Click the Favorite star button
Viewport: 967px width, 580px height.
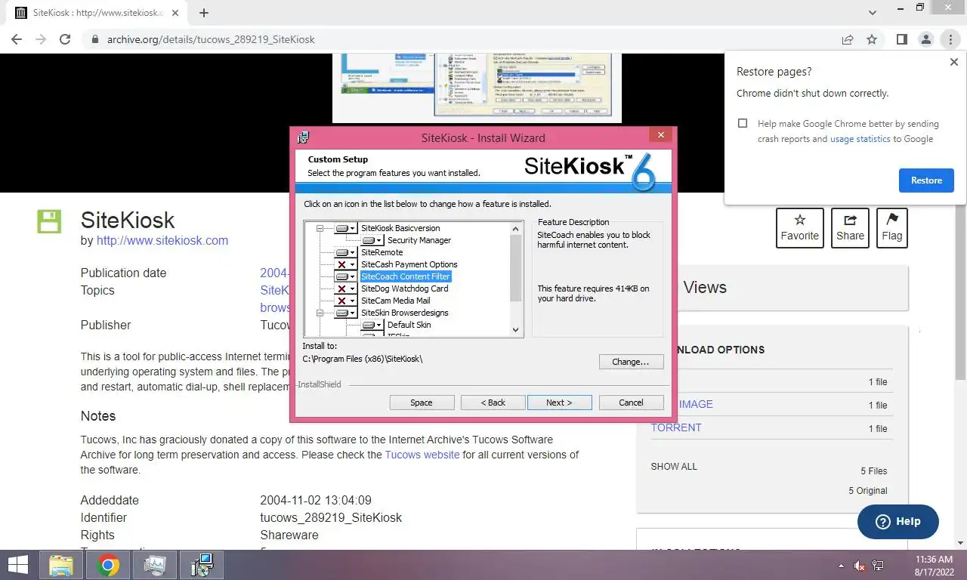tap(800, 228)
